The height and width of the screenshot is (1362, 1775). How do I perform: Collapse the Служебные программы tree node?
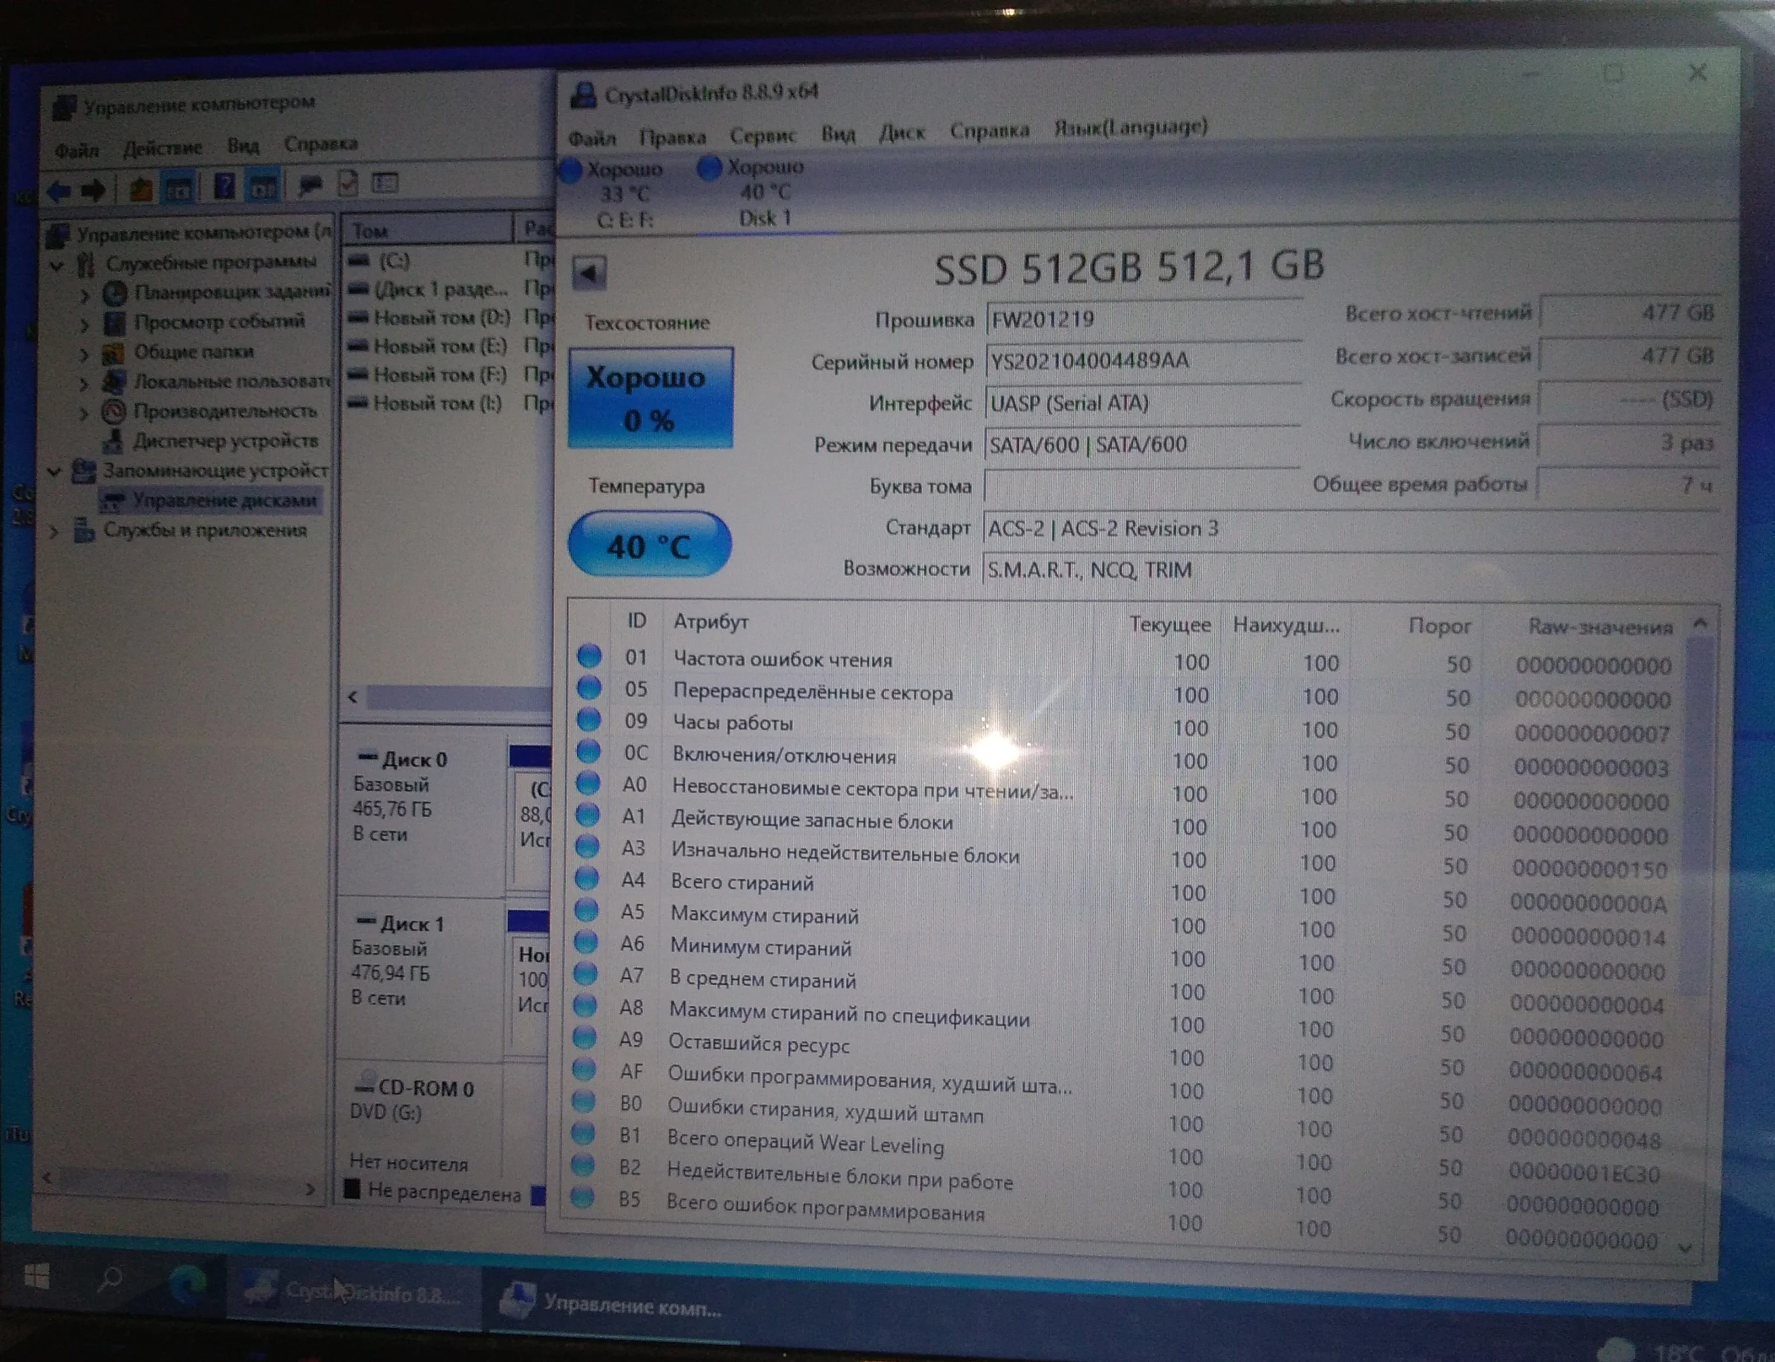tap(57, 265)
